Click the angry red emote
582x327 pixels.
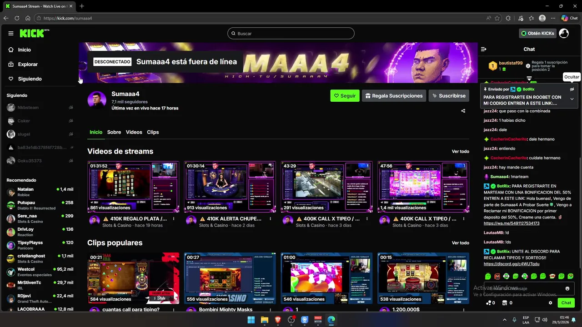tap(497, 276)
